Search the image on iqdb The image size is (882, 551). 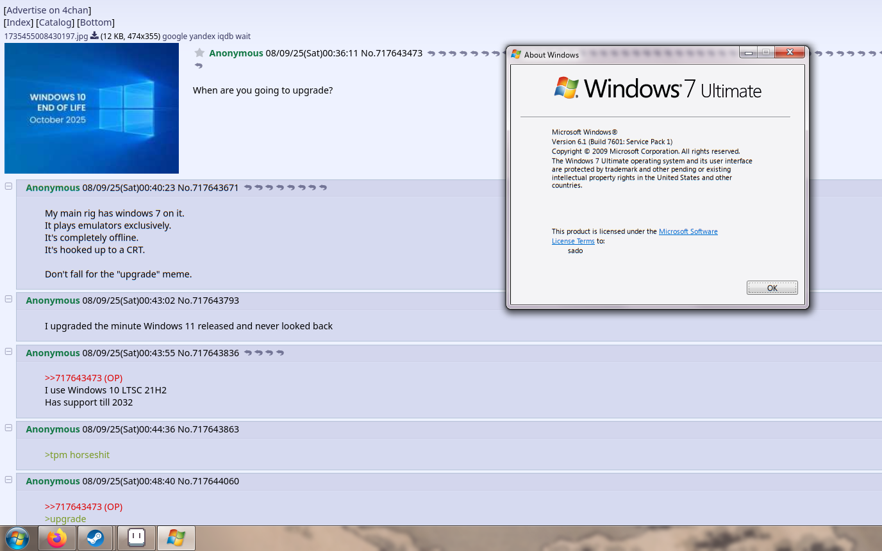pyautogui.click(x=227, y=37)
